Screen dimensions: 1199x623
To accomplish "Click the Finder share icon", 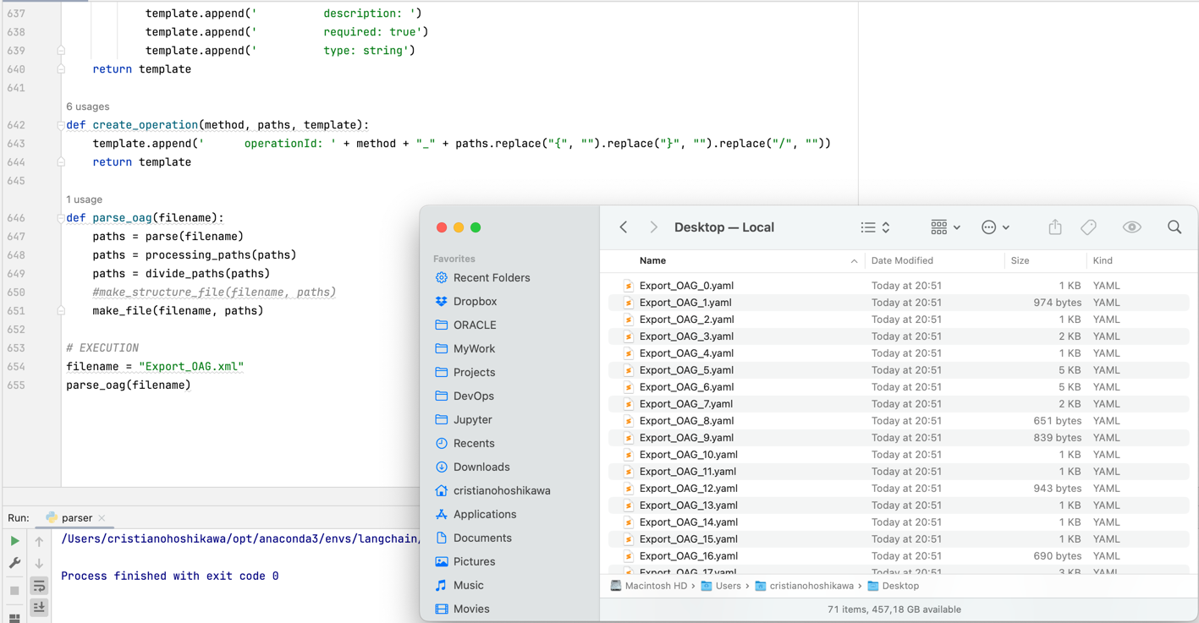I will [1054, 227].
